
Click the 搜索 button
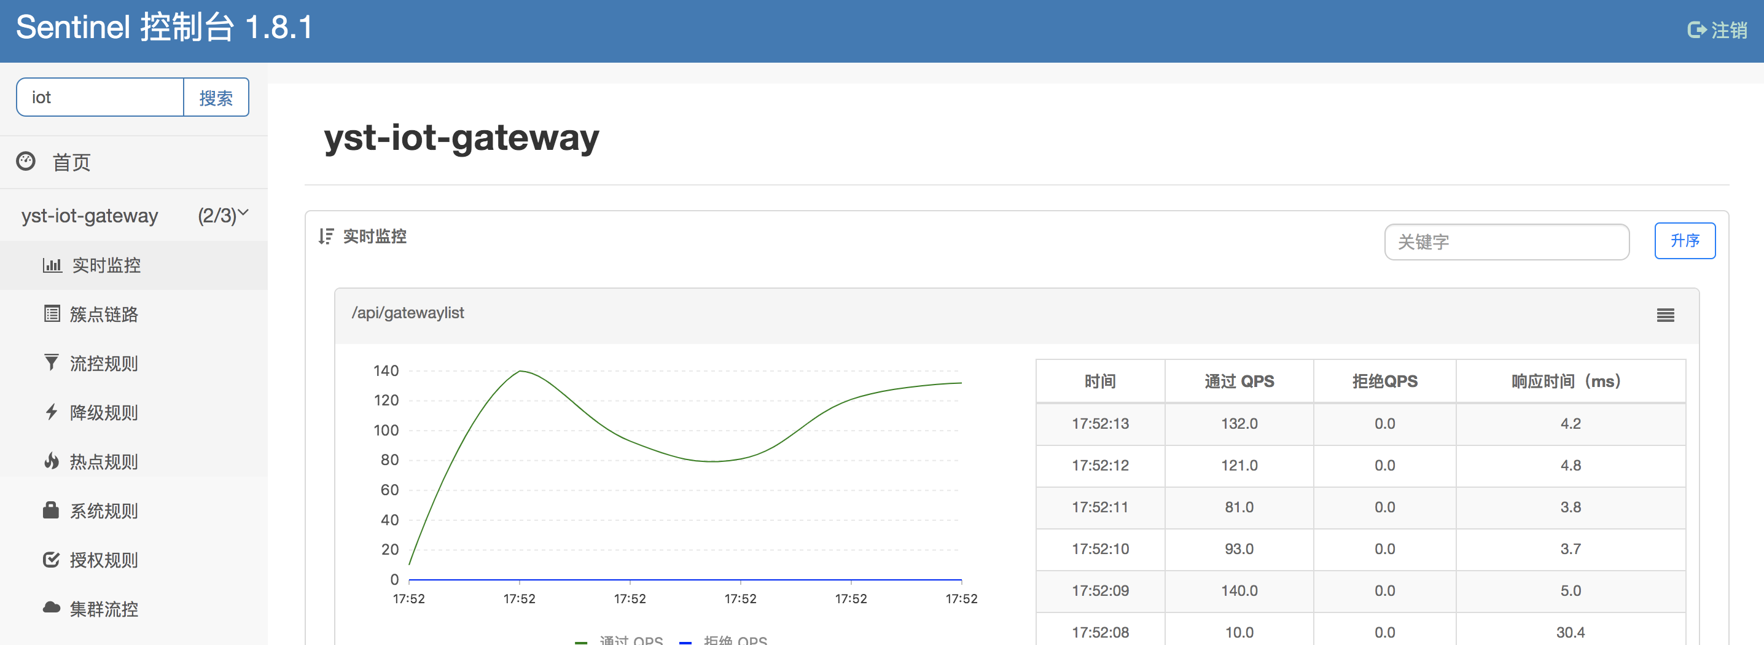[216, 97]
